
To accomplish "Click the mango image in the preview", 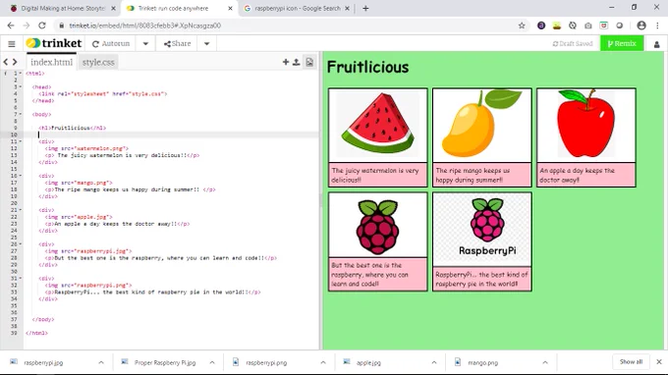I will (x=481, y=125).
